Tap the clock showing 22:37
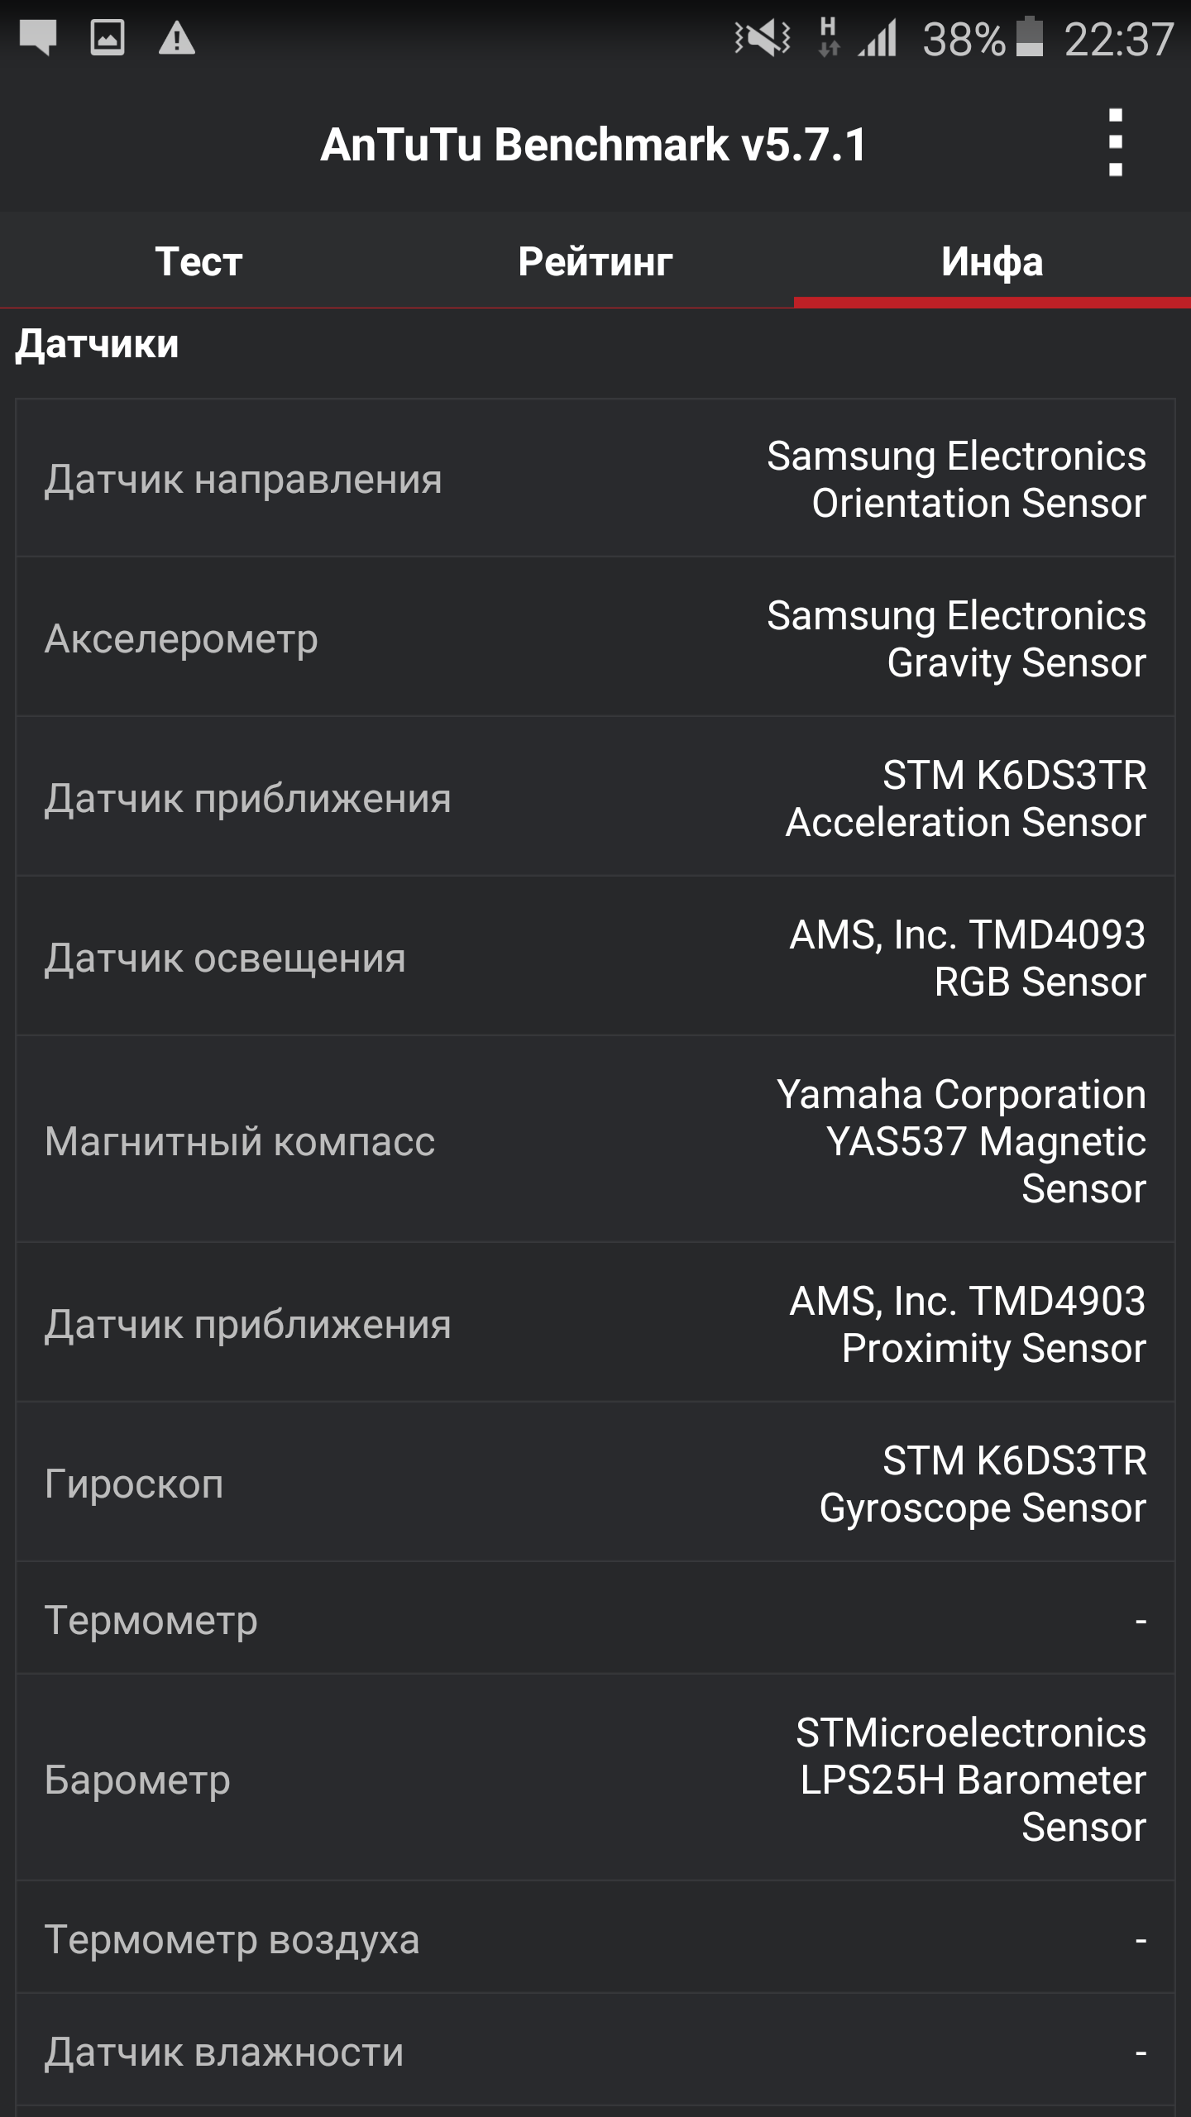1191x2117 pixels. (1118, 39)
